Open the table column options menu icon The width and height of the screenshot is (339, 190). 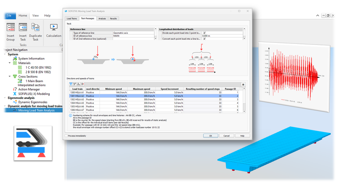pos(243,84)
